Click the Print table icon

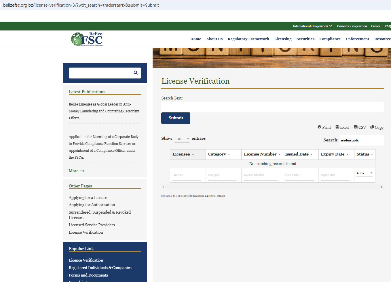[x=324, y=127]
